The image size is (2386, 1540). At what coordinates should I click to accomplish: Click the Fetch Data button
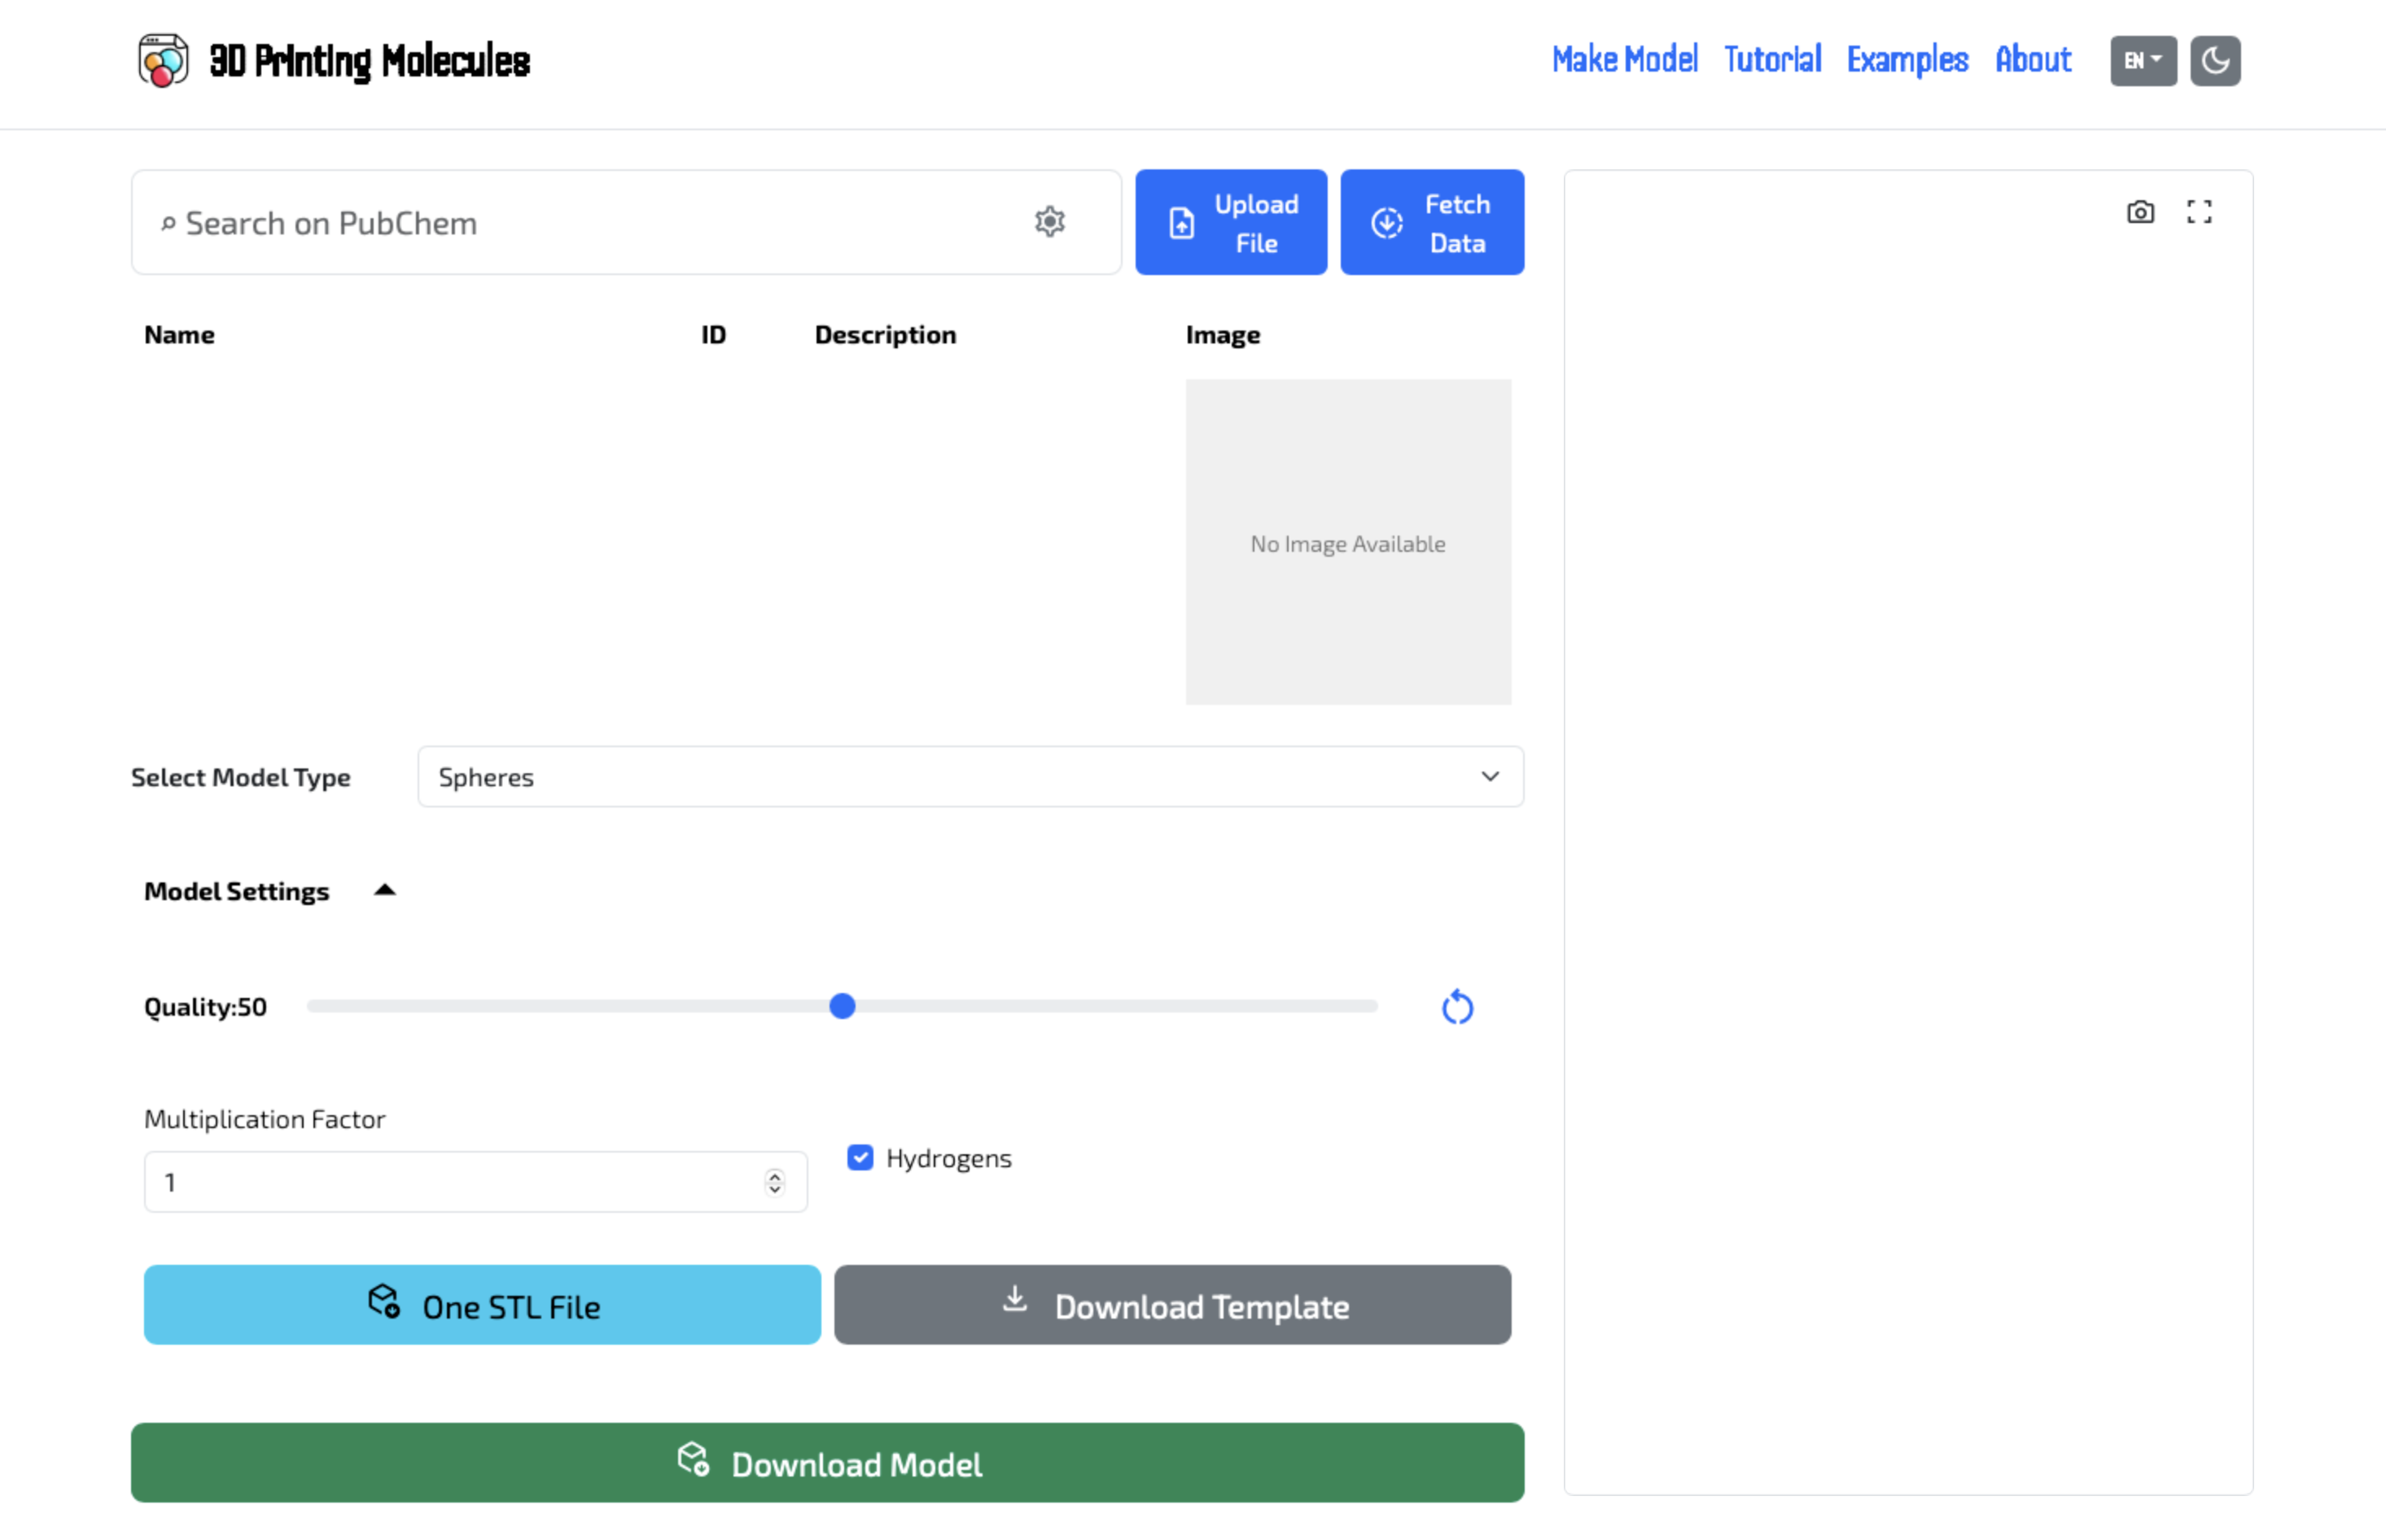[1432, 222]
